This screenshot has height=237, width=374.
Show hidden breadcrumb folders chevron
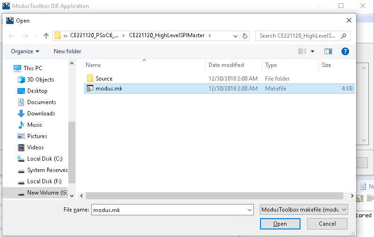click(x=65, y=36)
